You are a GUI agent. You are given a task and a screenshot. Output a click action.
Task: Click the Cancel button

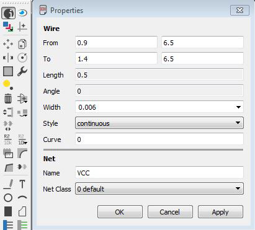pyautogui.click(x=170, y=212)
